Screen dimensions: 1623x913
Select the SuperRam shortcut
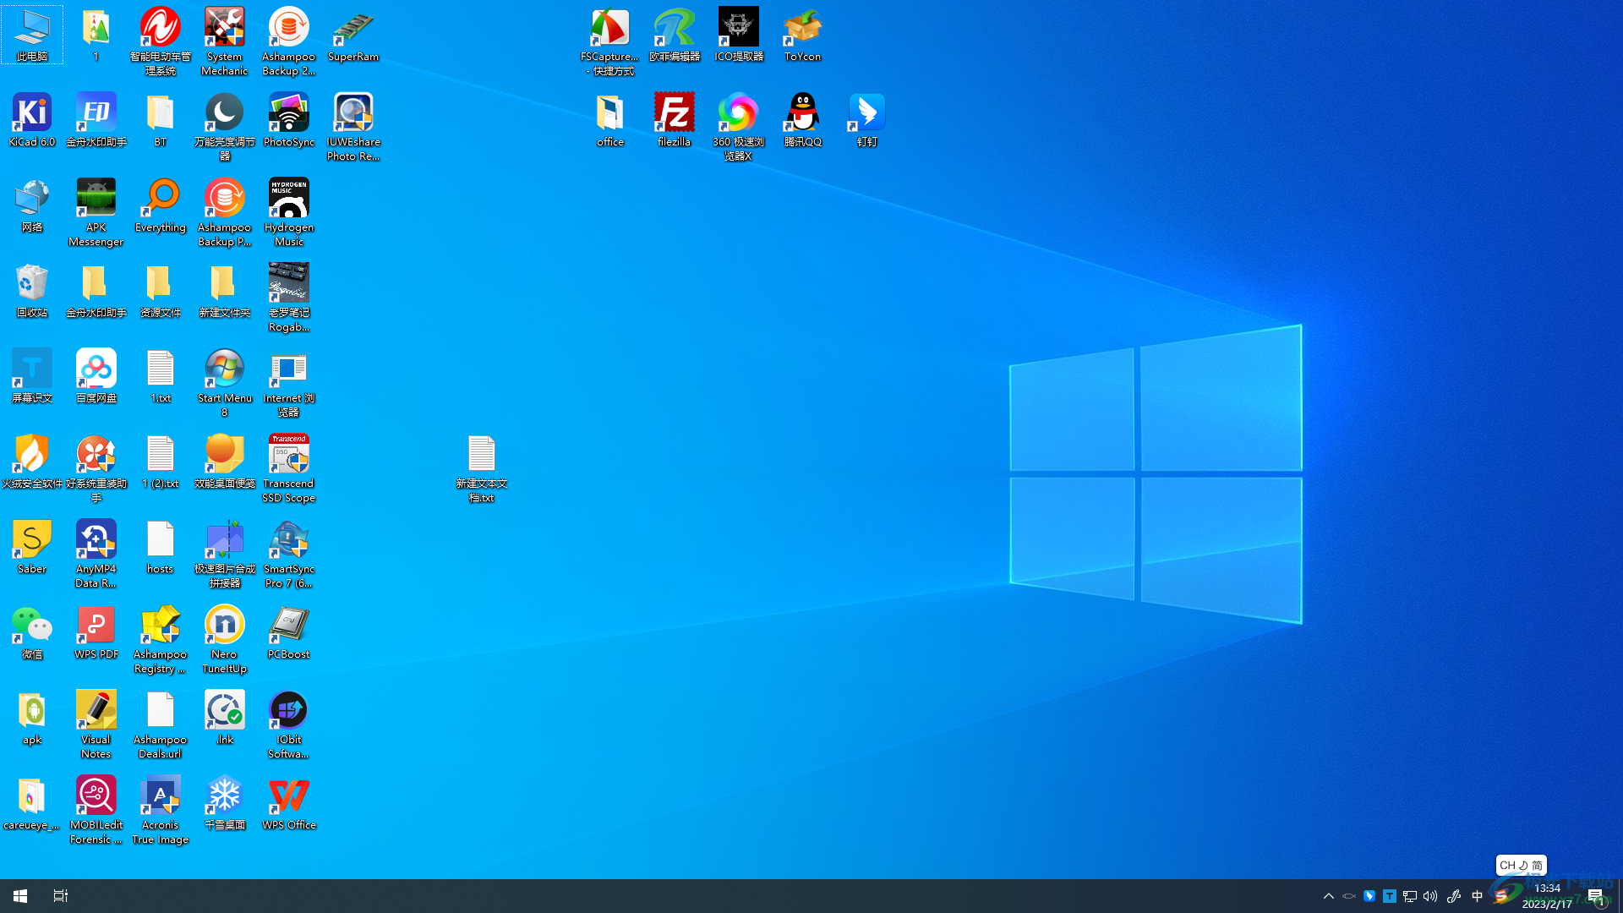(x=353, y=35)
